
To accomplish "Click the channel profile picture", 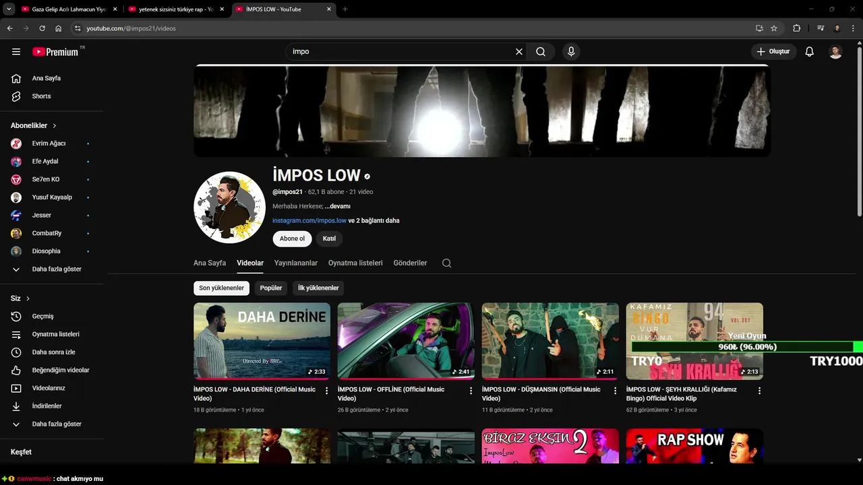I will tap(229, 207).
